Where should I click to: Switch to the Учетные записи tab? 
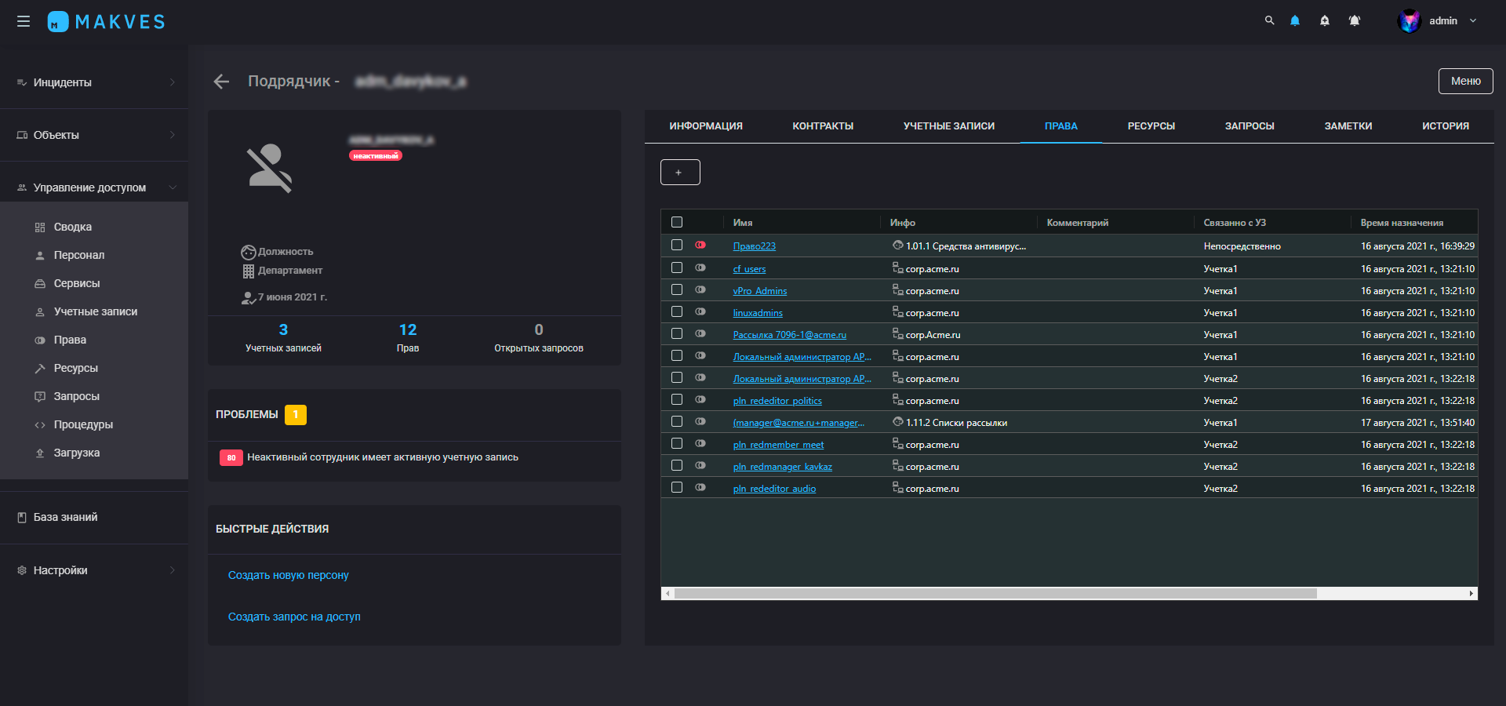(948, 126)
